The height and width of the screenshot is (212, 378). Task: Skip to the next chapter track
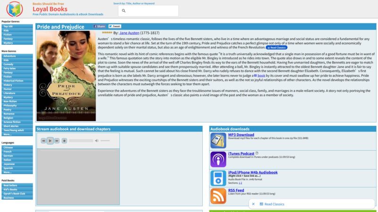tap(57, 140)
